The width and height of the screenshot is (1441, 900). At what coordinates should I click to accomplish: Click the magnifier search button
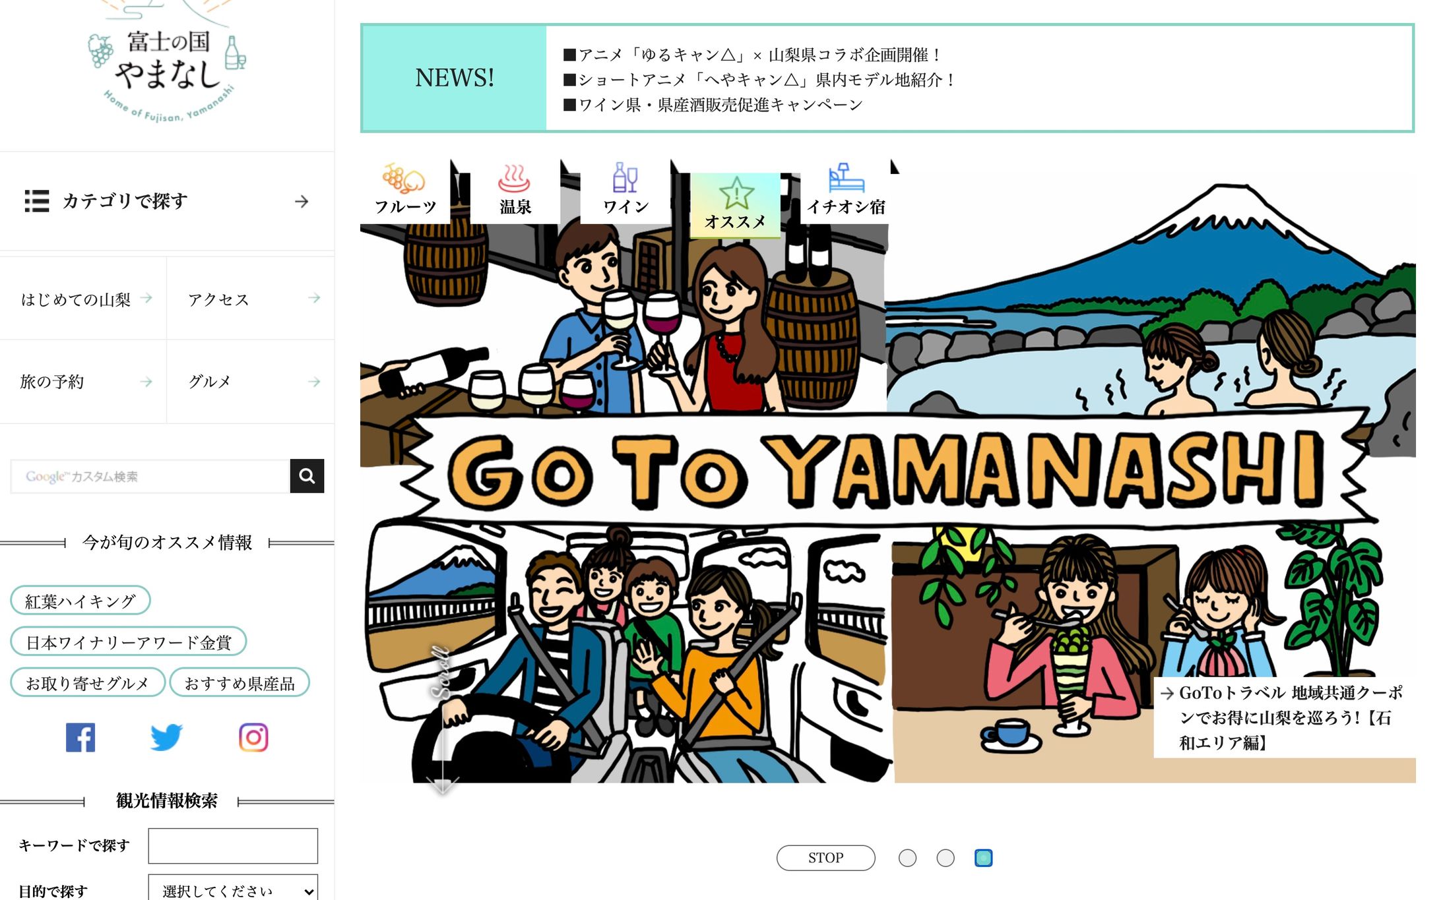307,476
